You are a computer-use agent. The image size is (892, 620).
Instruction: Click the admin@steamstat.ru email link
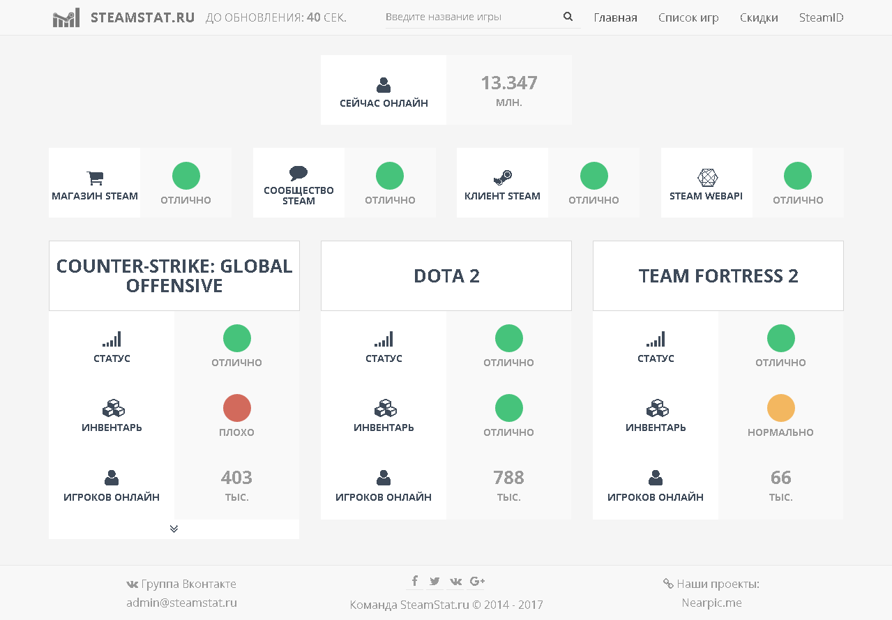(181, 603)
